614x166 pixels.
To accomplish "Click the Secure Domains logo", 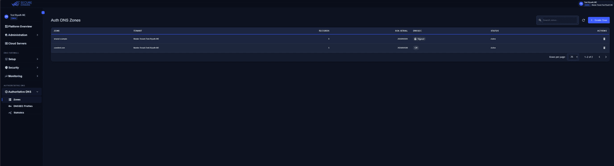I will coord(21,3).
